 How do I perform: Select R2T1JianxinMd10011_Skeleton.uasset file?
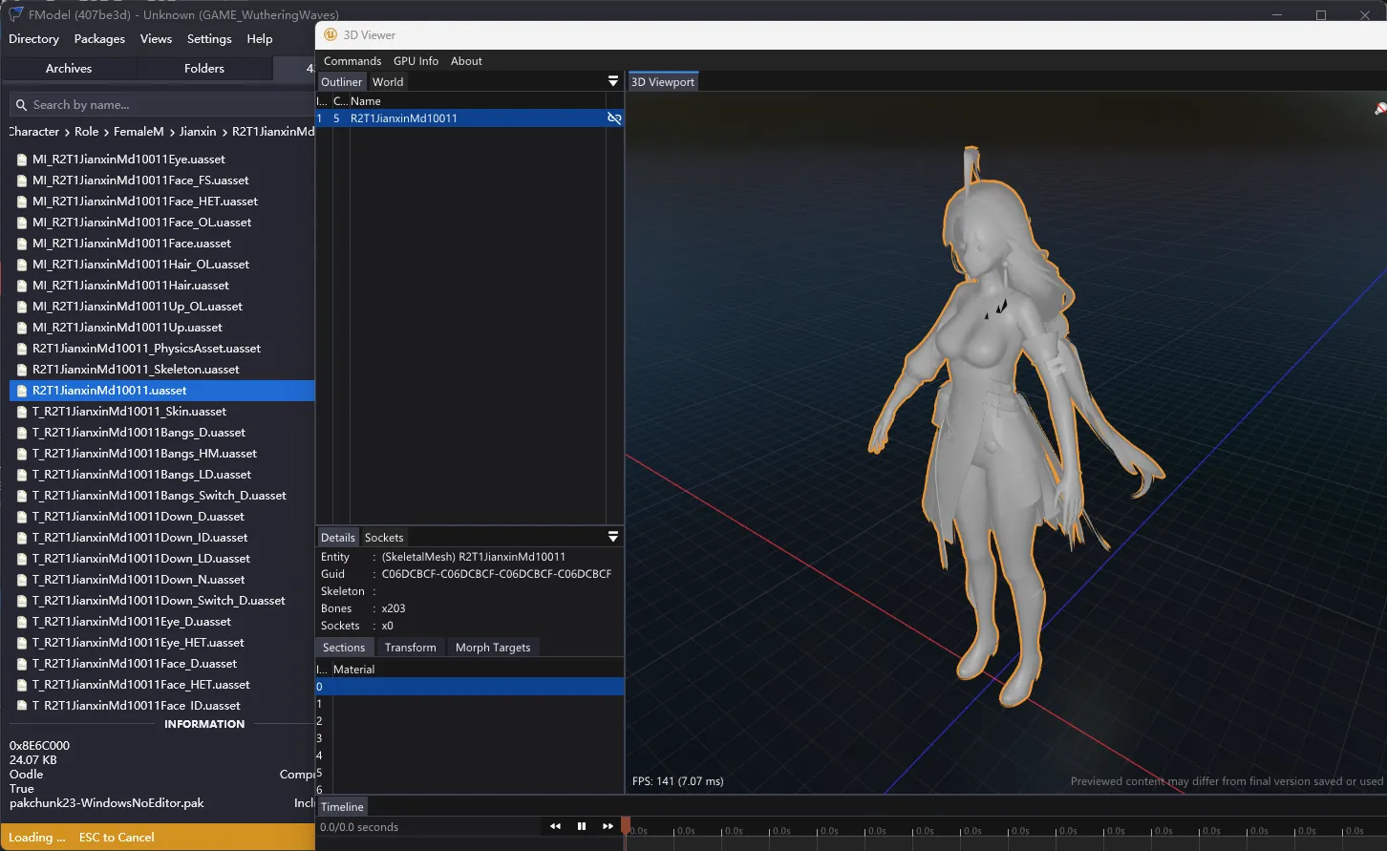point(136,370)
